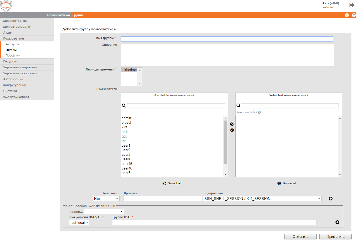356x244 pixels.
Task: Open the help question mark icon
Action: (x=354, y=15)
